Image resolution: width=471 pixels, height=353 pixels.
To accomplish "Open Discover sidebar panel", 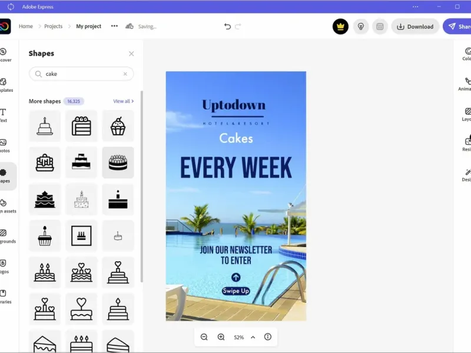I will click(x=5, y=55).
